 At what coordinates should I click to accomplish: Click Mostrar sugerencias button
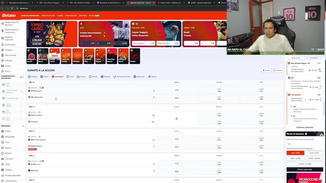pyautogui.click(x=305, y=170)
